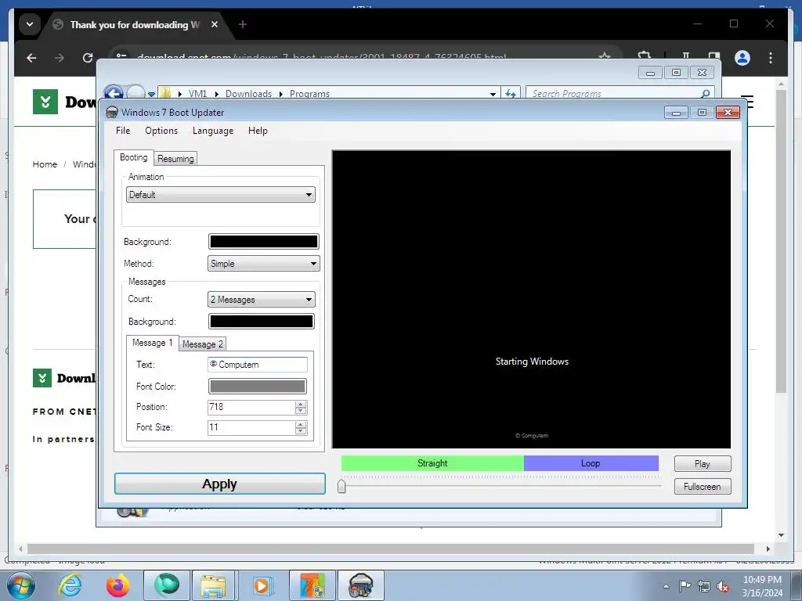
Task: Click the Position value field
Action: 251,407
